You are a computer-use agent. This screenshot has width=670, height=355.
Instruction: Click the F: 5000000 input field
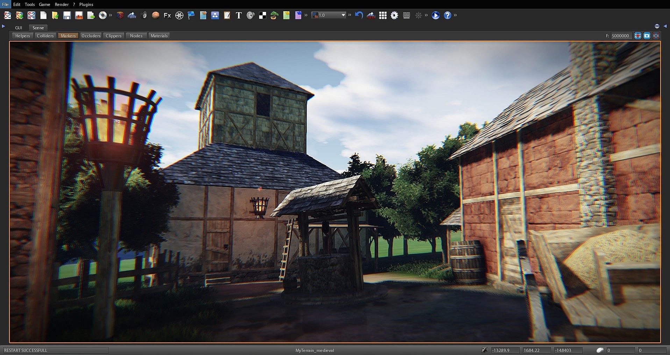621,36
